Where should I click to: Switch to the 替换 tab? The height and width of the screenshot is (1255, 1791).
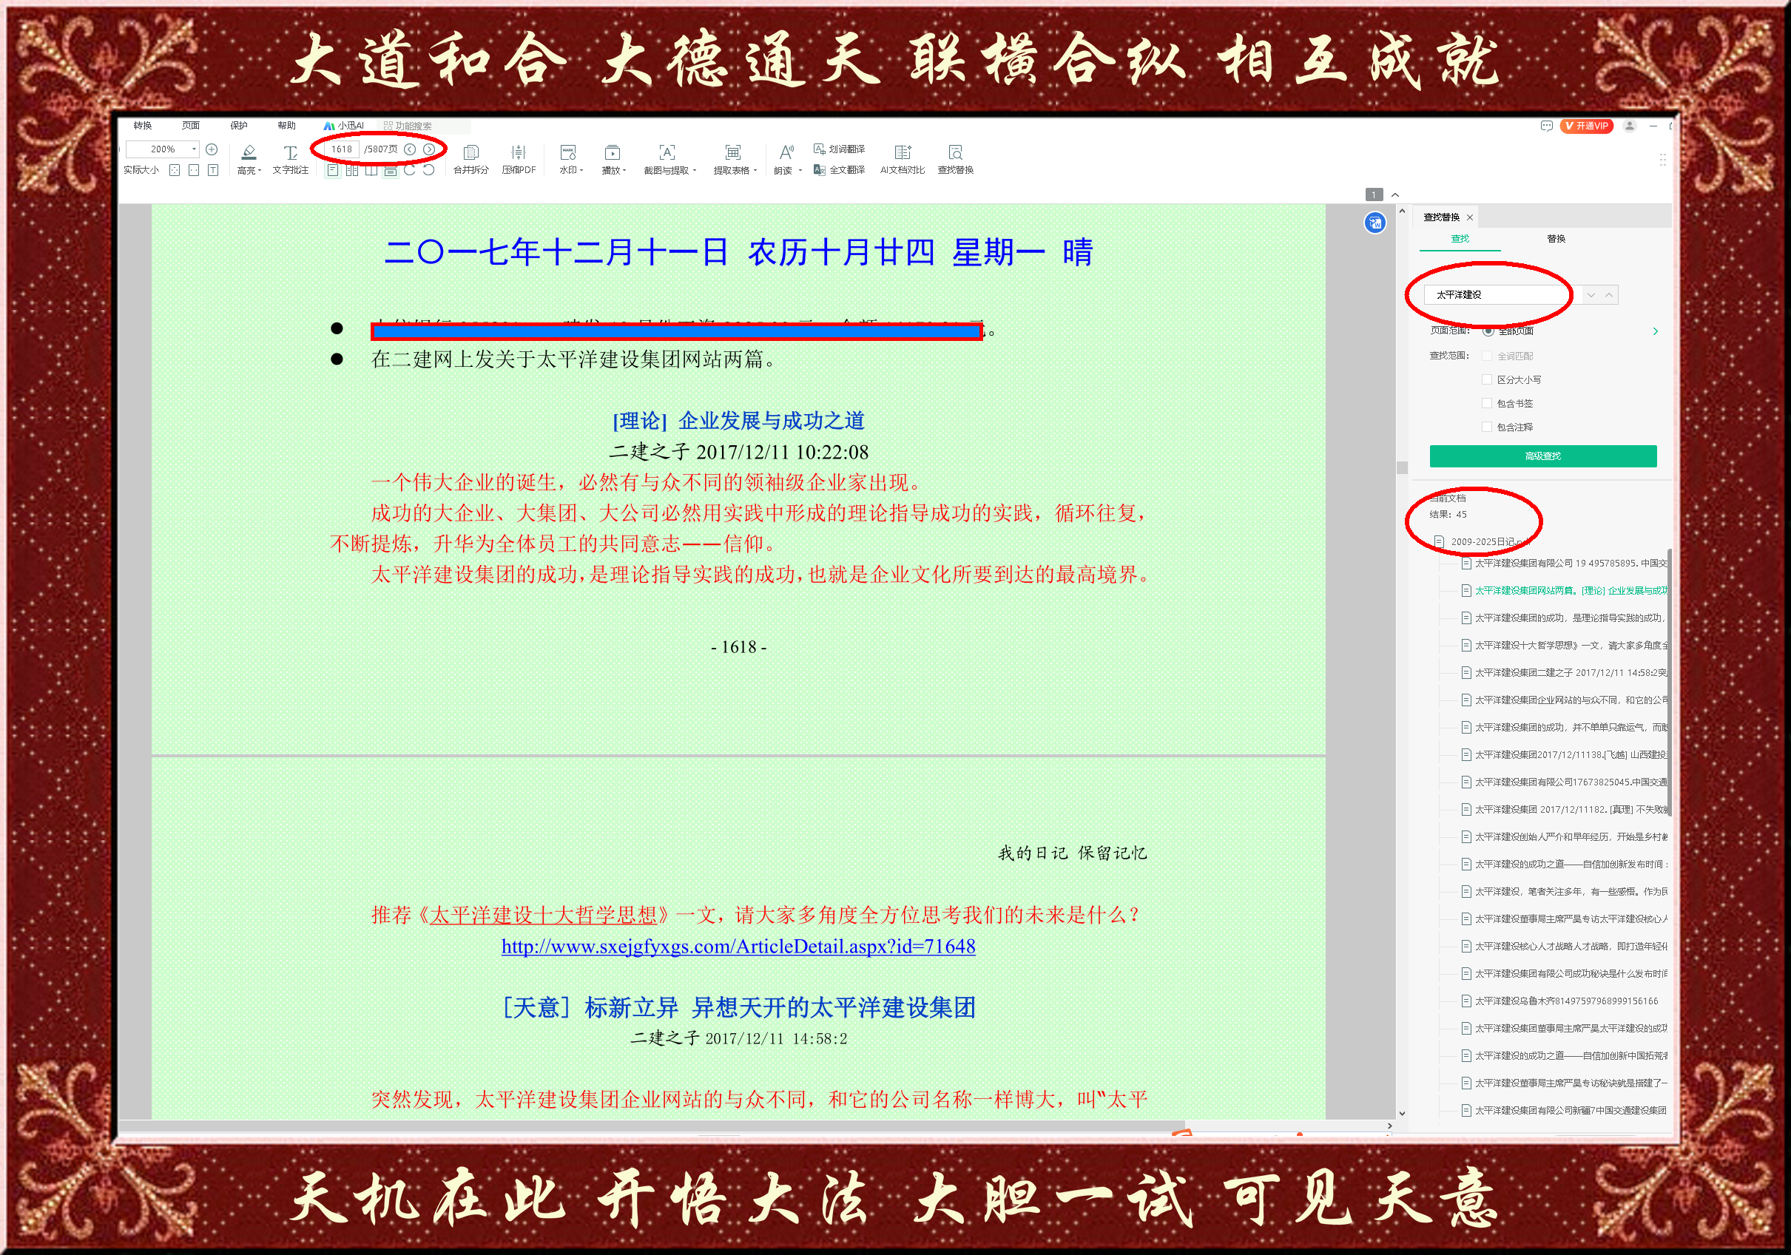[x=1557, y=239]
